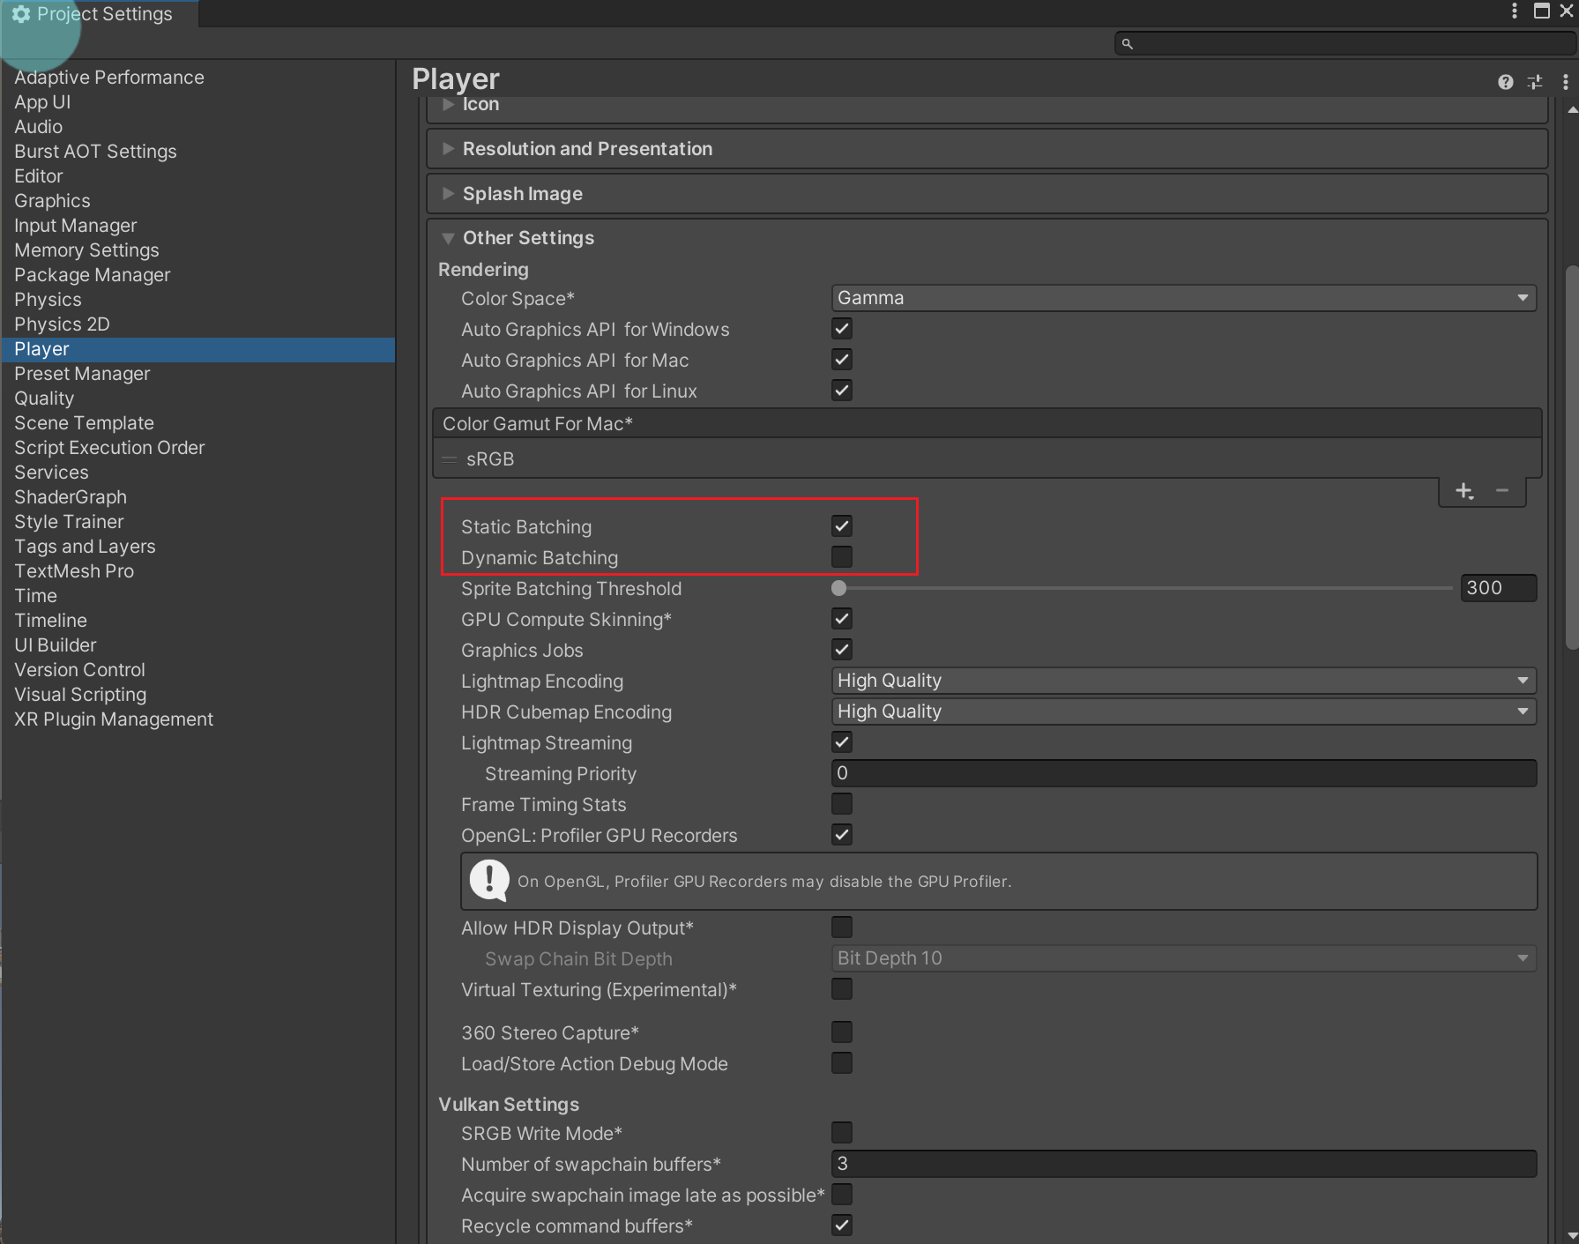The image size is (1579, 1244).
Task: Enable the Dynamic Batching checkbox
Action: coord(842,557)
